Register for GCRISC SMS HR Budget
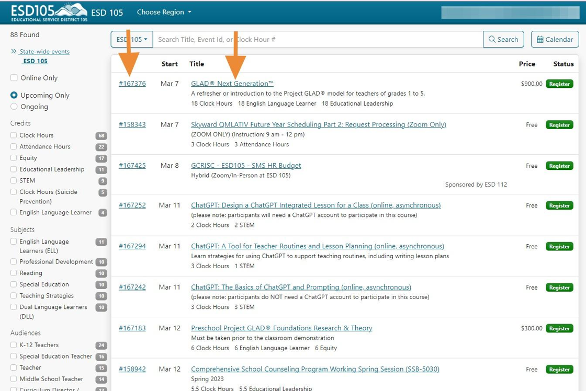586x391 pixels. [x=559, y=166]
